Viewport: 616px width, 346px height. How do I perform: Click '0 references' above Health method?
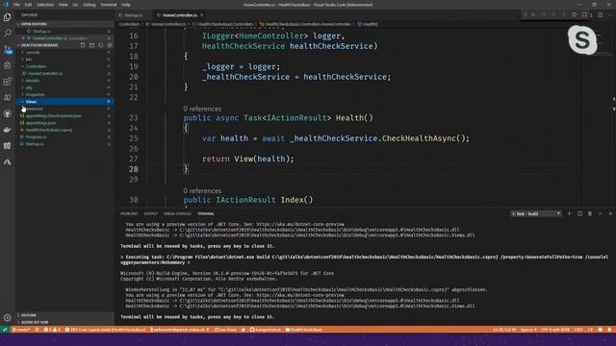(x=202, y=109)
